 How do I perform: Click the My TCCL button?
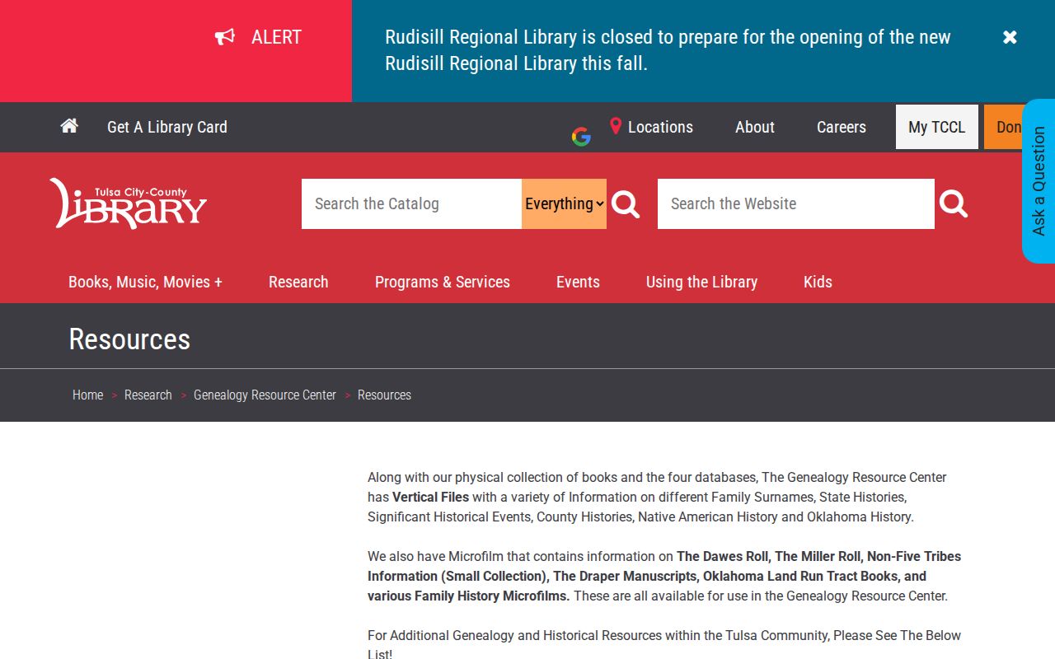click(x=937, y=127)
